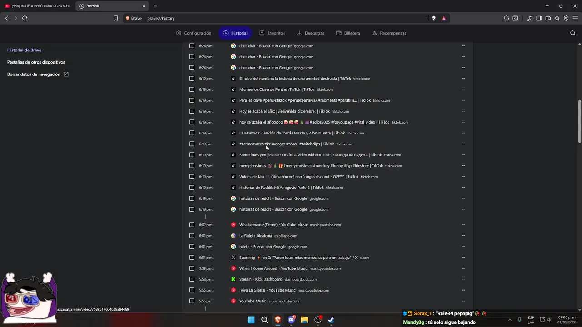Check the box for 'When I Come Around' entry
Screen dimensions: 582x327
click(192, 268)
